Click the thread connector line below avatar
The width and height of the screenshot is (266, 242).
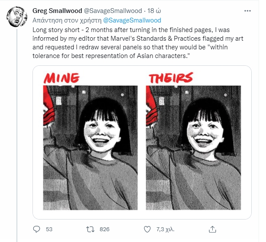[17, 130]
